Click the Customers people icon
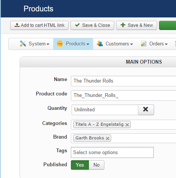This screenshot has height=178, width=176. (x=100, y=44)
